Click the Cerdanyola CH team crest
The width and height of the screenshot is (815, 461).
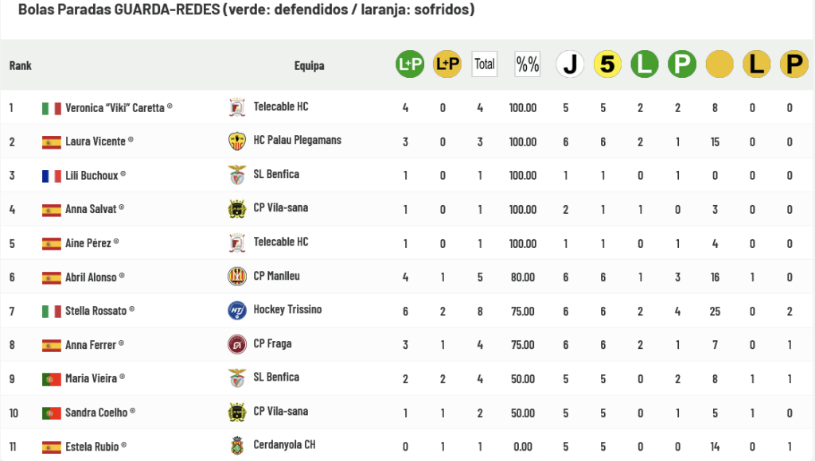tap(236, 445)
